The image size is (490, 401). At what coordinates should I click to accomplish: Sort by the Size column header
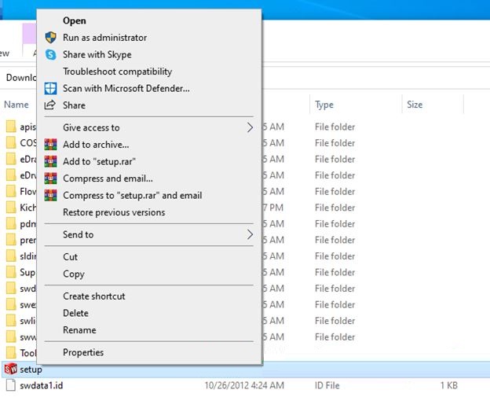click(x=415, y=105)
